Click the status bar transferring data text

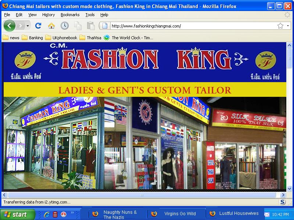coord(37,202)
